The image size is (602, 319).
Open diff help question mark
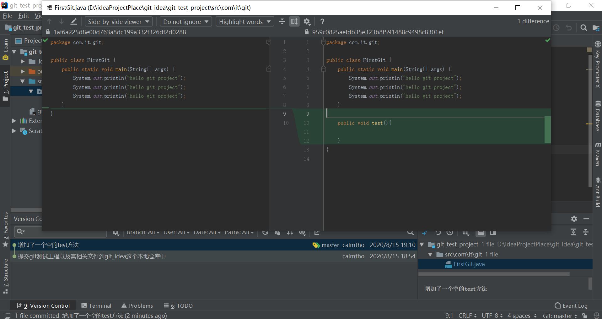point(322,22)
